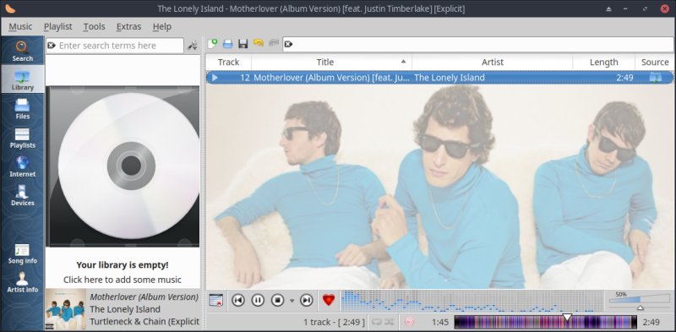This screenshot has height=332, width=676.
Task: Click the '1 track - [ 2:49 ]' status
Action: [334, 322]
